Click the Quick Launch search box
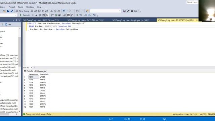This screenshot has height=121, width=215. click(x=192, y=2)
